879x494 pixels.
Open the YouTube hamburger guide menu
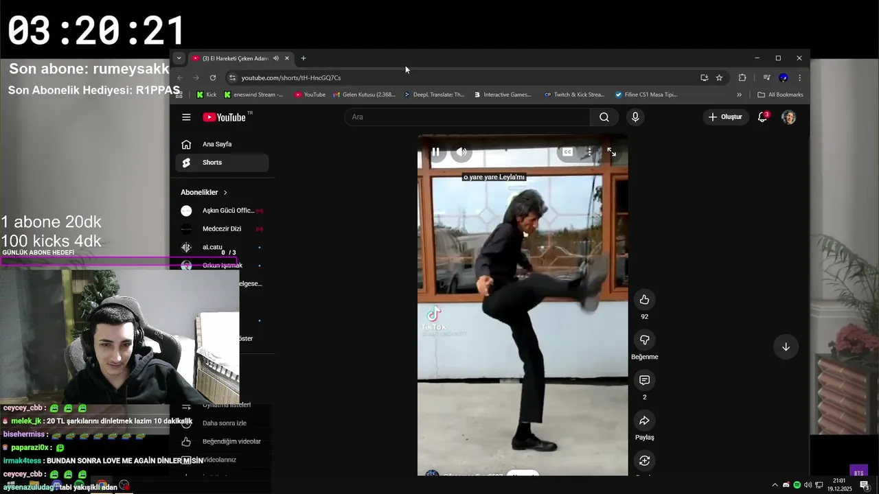coord(186,117)
